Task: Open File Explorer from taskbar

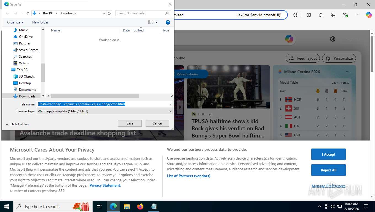Action: (x=127, y=206)
